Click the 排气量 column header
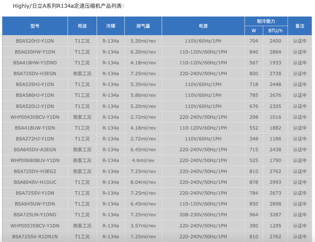The height and width of the screenshot is (242, 315). click(143, 26)
